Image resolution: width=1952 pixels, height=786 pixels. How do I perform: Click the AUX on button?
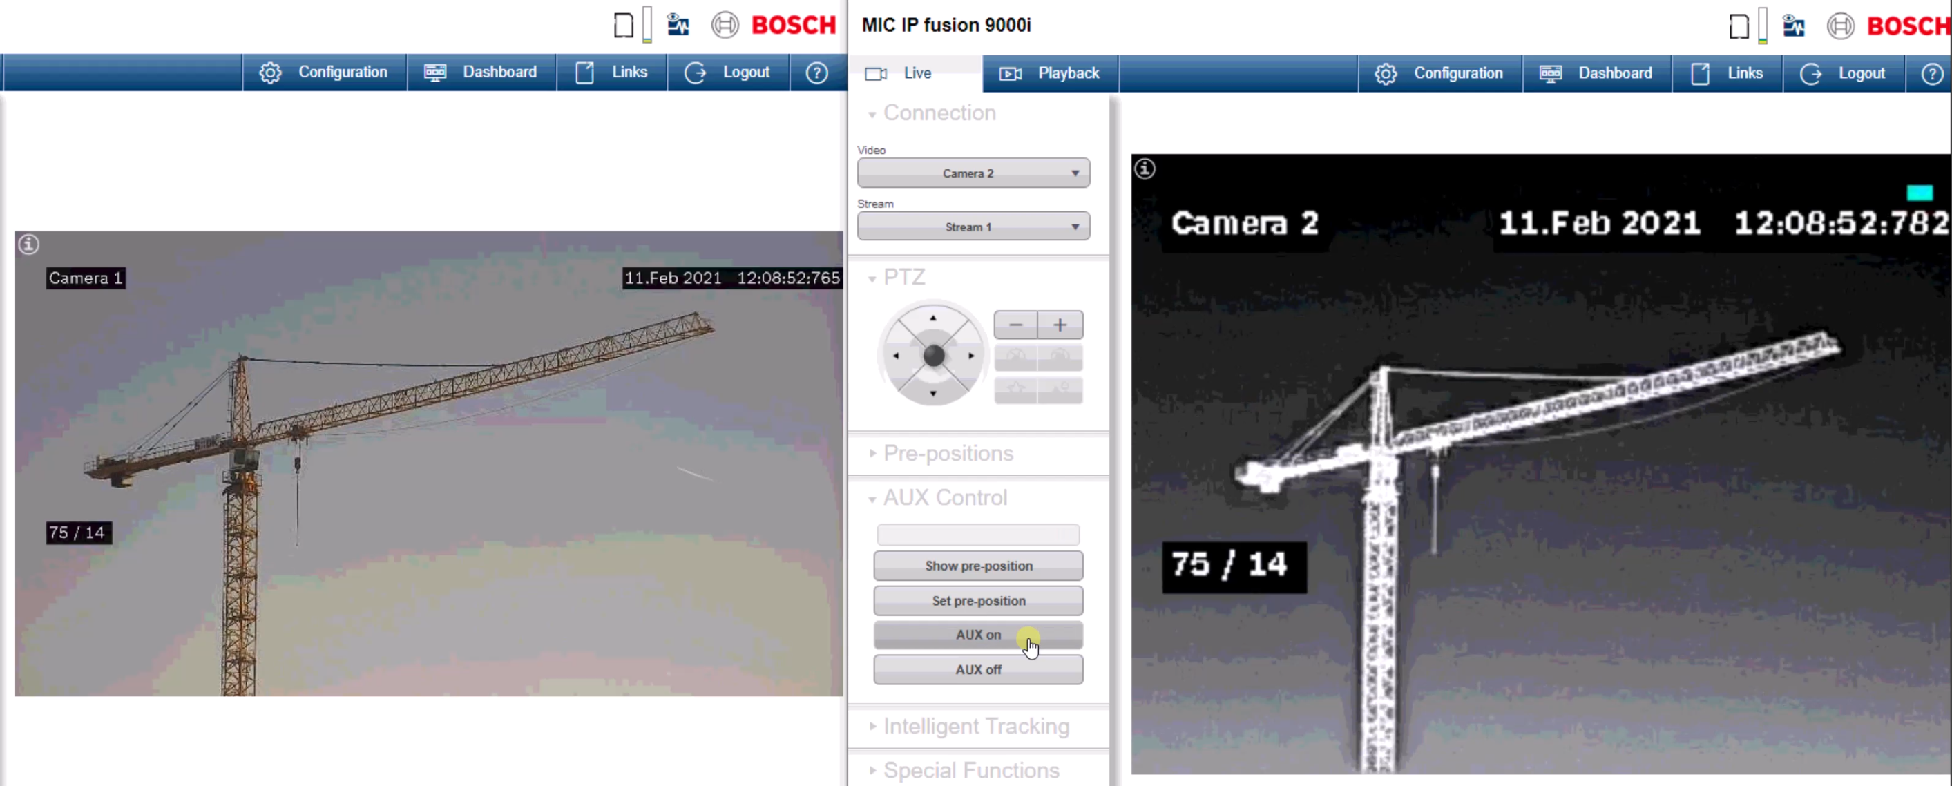(x=977, y=635)
